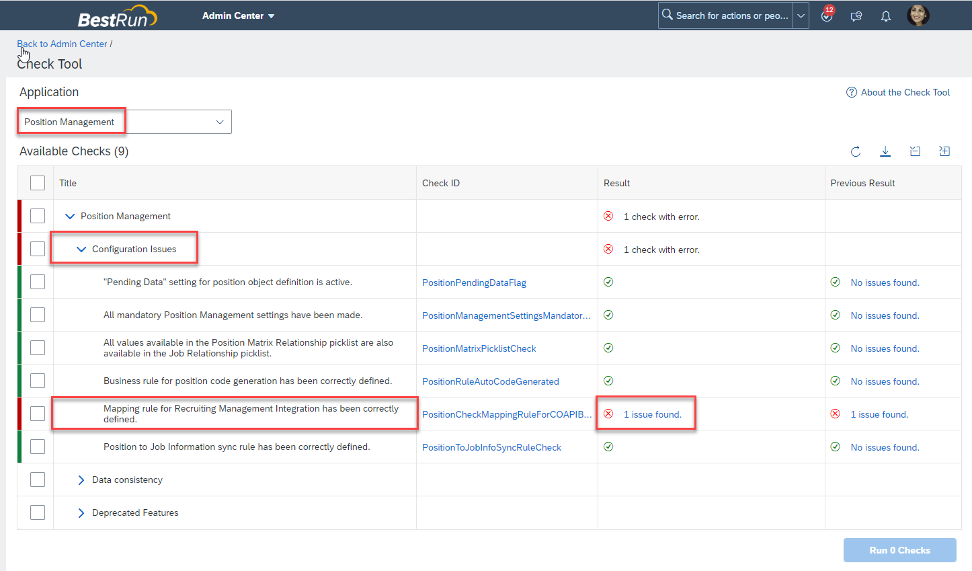Screen dimensions: 972x571
Task: Click the error icon in Position Management row
Action: pos(608,216)
